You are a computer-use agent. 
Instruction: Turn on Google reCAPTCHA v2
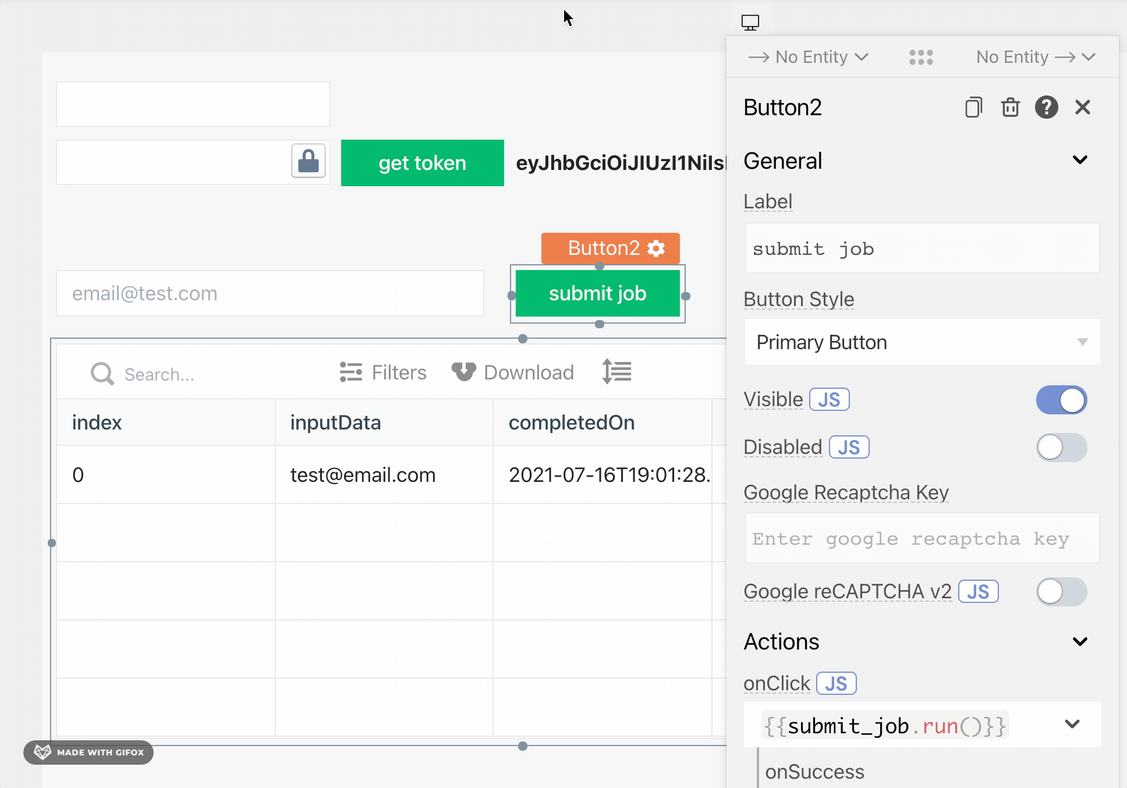tap(1061, 592)
